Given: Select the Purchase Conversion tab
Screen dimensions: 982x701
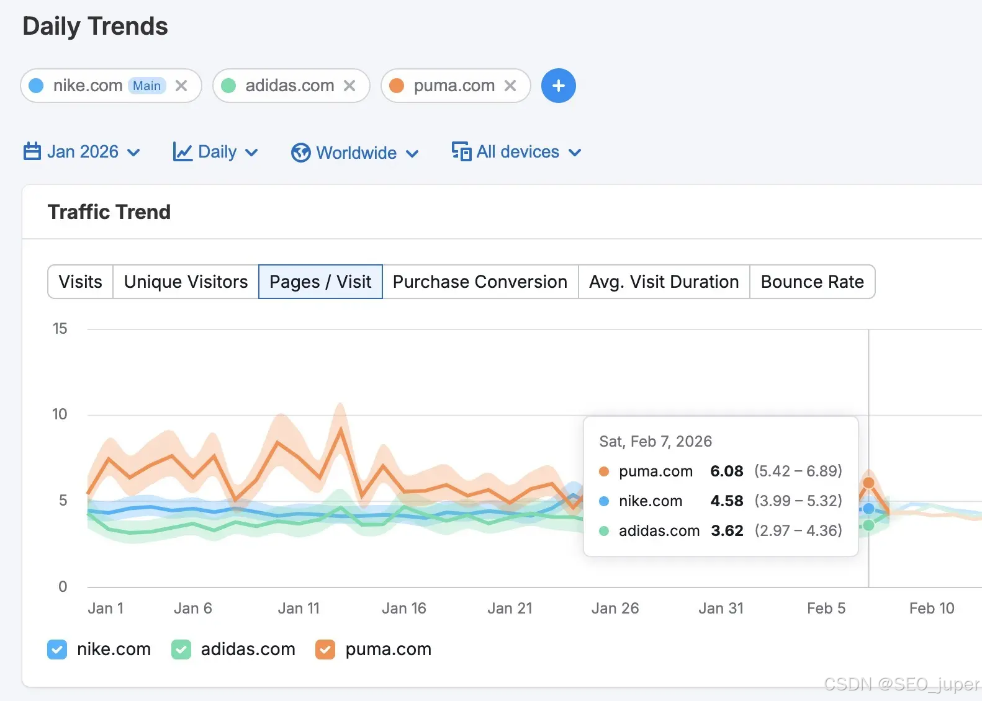Looking at the screenshot, I should pyautogui.click(x=480, y=282).
